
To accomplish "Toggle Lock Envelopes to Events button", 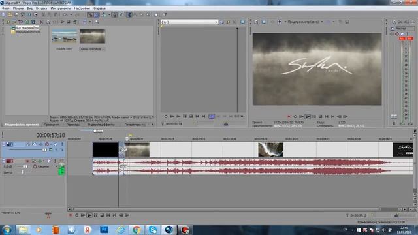I will coord(114,14).
